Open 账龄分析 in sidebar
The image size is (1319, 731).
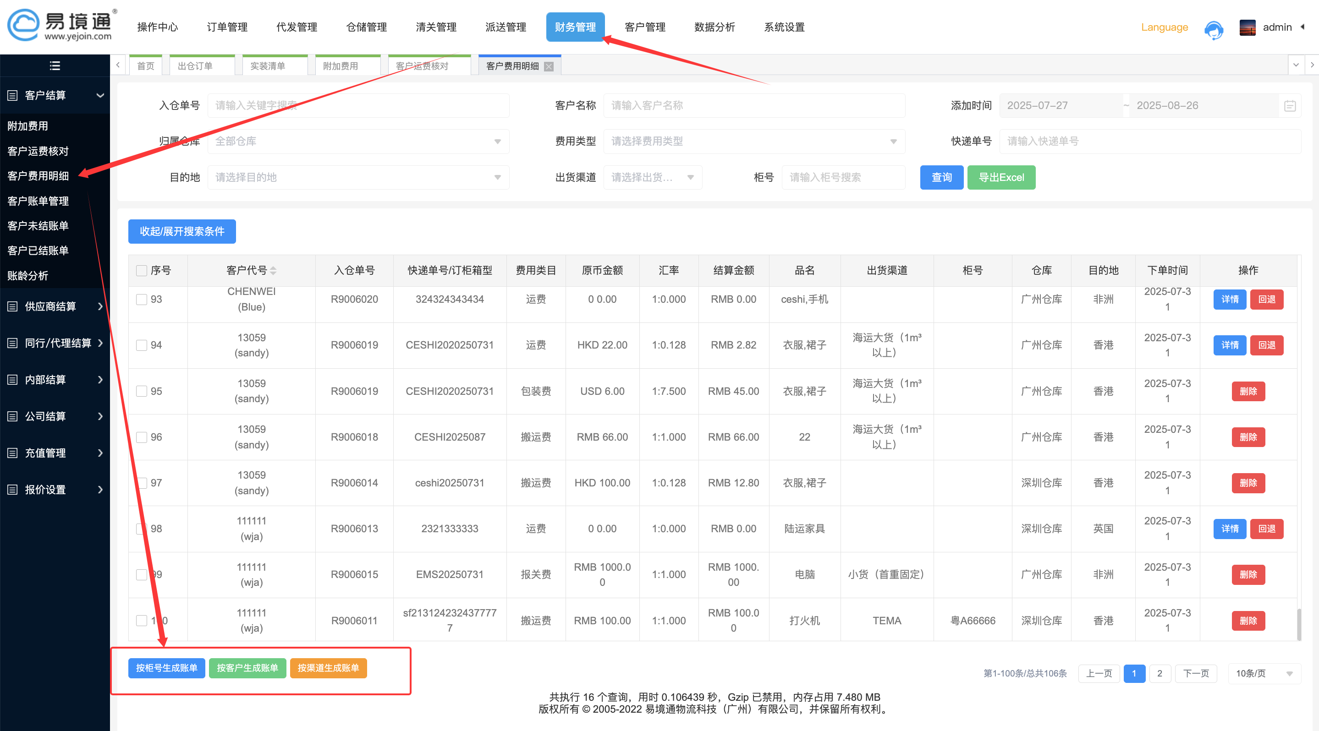28,276
